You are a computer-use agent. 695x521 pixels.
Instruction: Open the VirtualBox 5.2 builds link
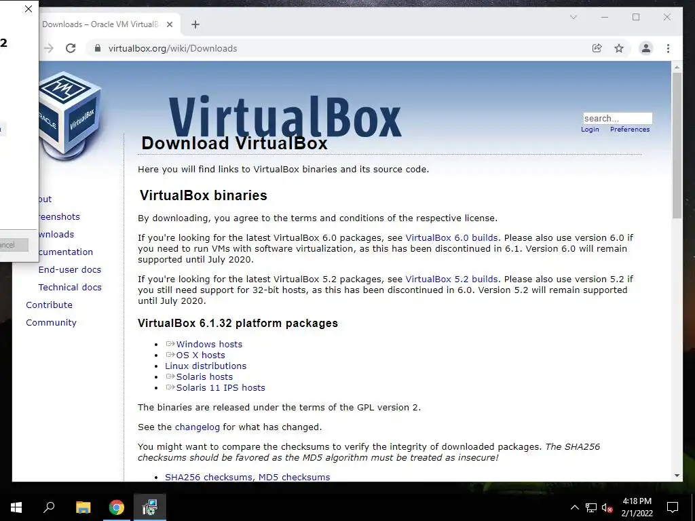pos(451,279)
